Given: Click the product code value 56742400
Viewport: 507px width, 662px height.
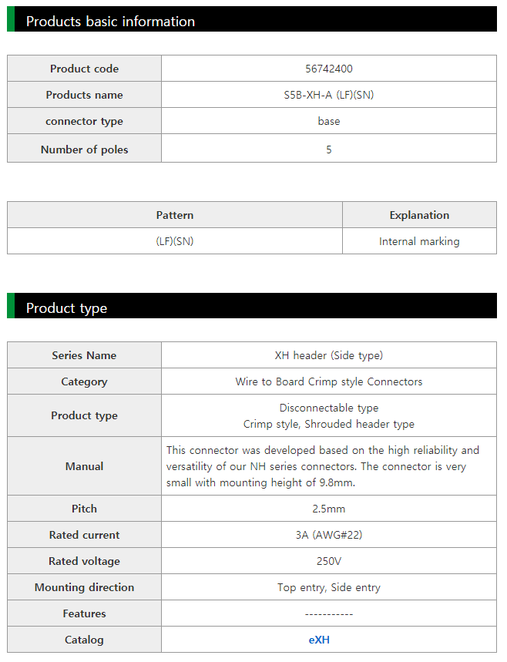Looking at the screenshot, I should click(x=329, y=69).
